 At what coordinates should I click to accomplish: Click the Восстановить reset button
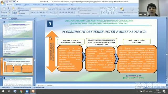click(x=23, y=11)
